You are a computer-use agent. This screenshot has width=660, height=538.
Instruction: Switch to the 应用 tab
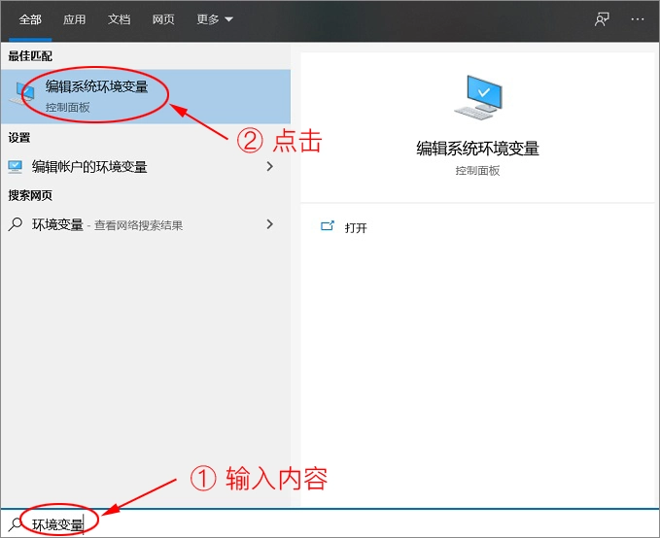[x=75, y=19]
